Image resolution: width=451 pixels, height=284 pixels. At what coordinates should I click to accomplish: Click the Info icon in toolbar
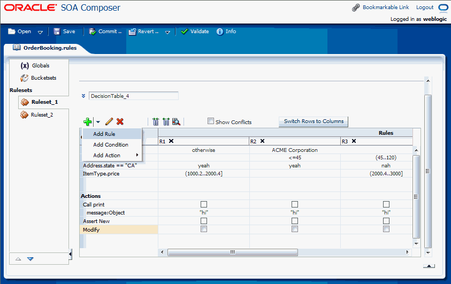click(220, 32)
